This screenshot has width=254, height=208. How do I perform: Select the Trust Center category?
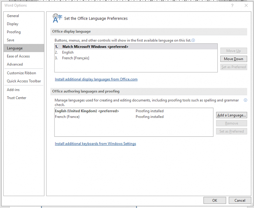tap(17, 98)
